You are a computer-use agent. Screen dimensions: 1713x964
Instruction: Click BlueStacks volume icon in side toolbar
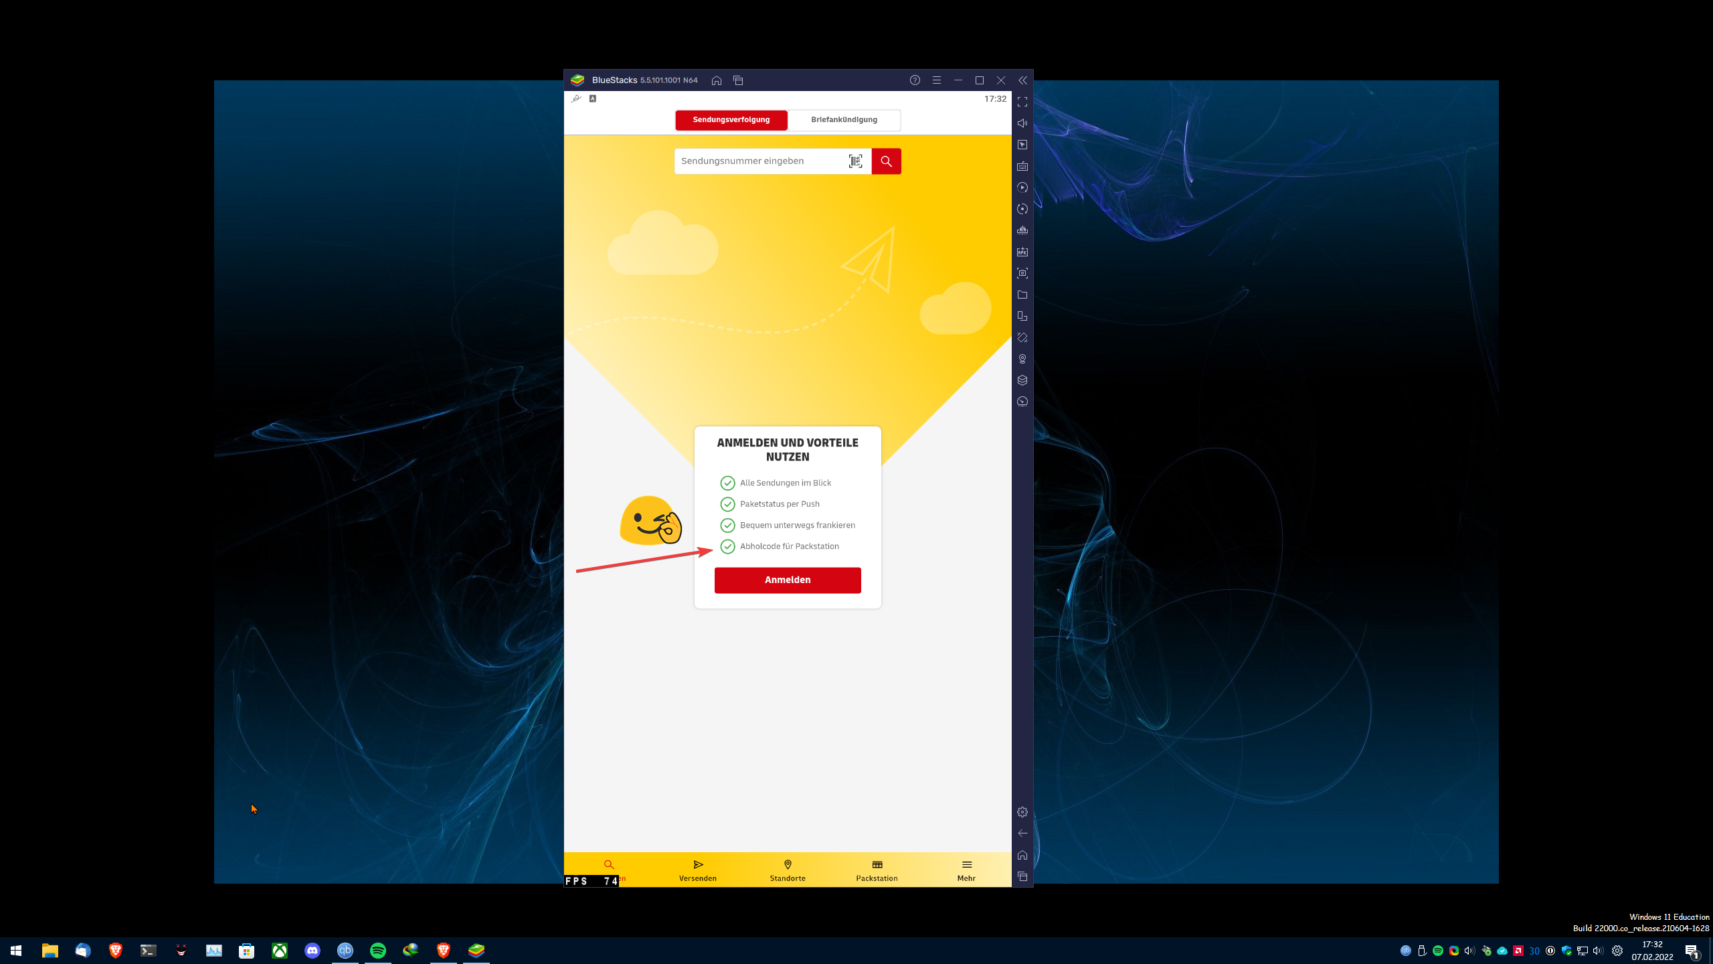[1022, 123]
